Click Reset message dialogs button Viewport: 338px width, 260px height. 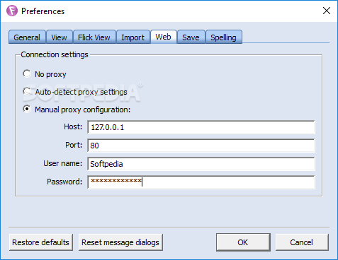click(120, 242)
